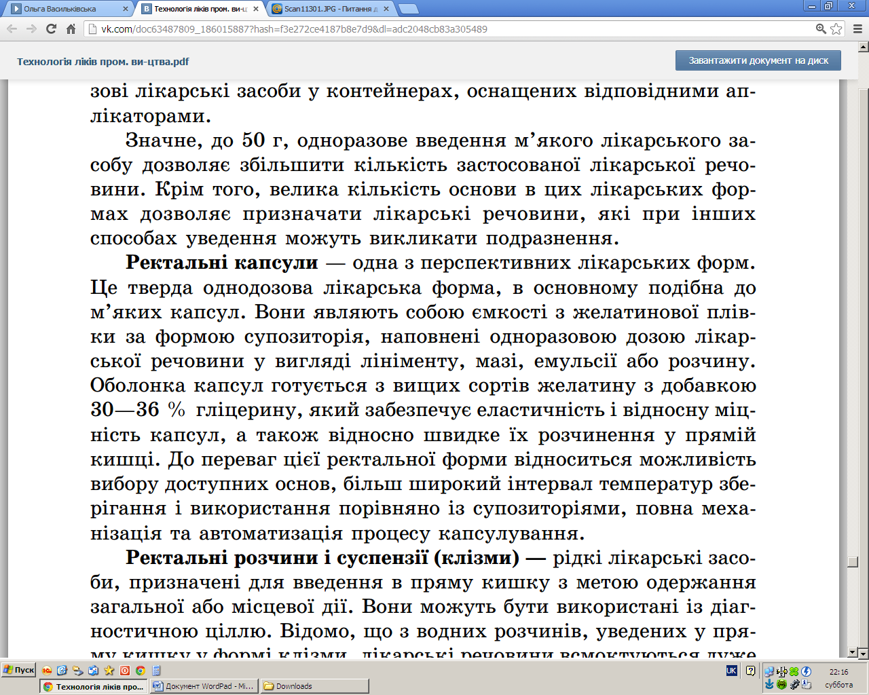Launch 1C from the quick launch bar
Image resolution: width=869 pixels, height=695 pixels.
(x=47, y=671)
